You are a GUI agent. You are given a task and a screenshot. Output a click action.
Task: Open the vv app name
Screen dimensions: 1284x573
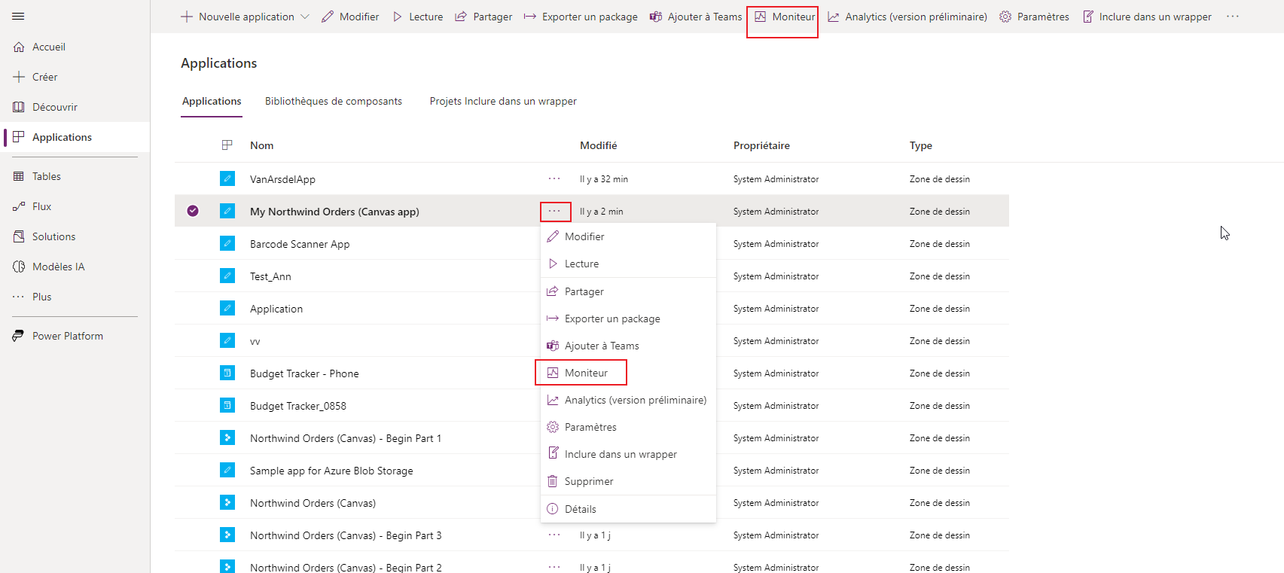click(x=255, y=341)
